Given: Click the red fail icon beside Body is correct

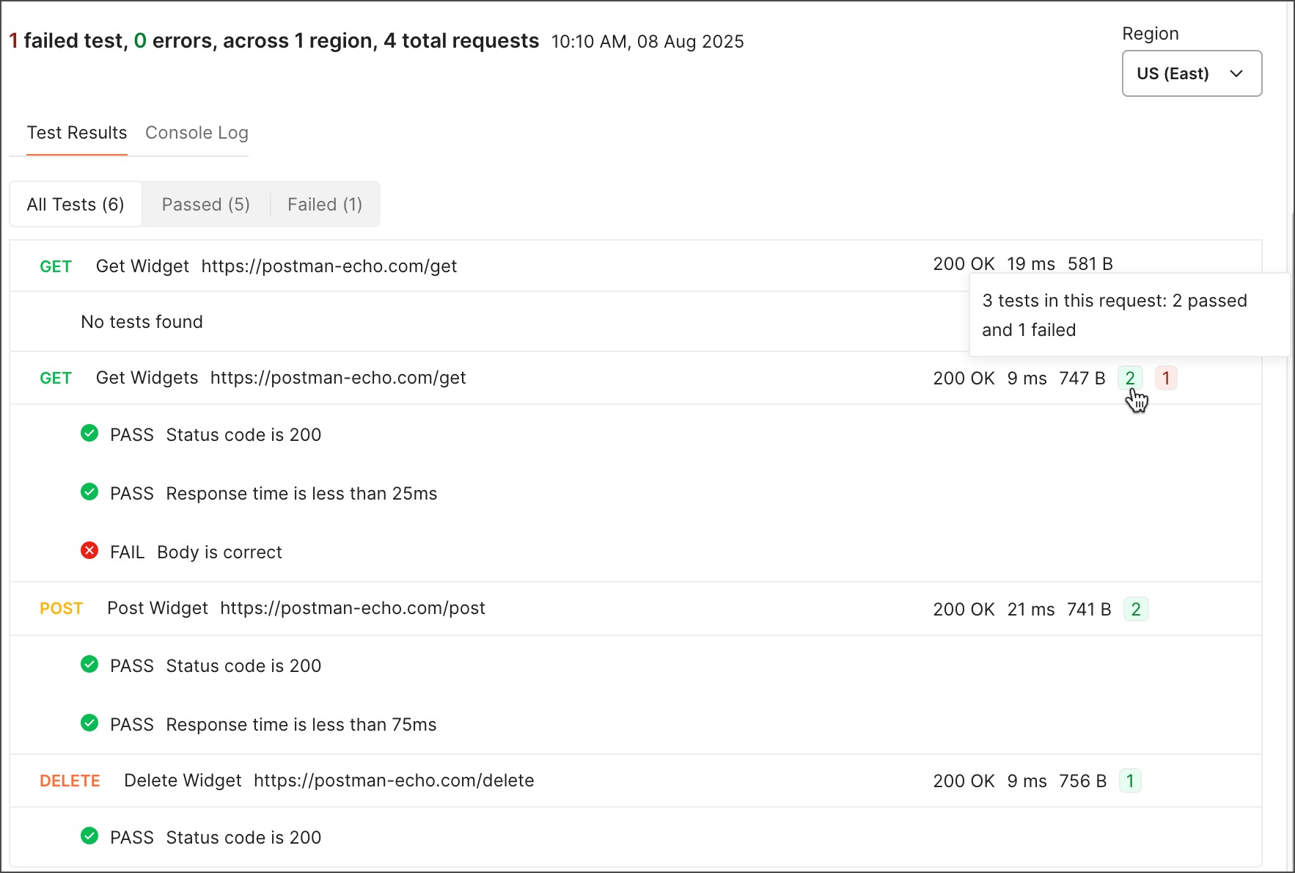Looking at the screenshot, I should [x=89, y=550].
